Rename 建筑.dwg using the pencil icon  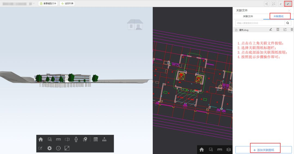[271, 30]
